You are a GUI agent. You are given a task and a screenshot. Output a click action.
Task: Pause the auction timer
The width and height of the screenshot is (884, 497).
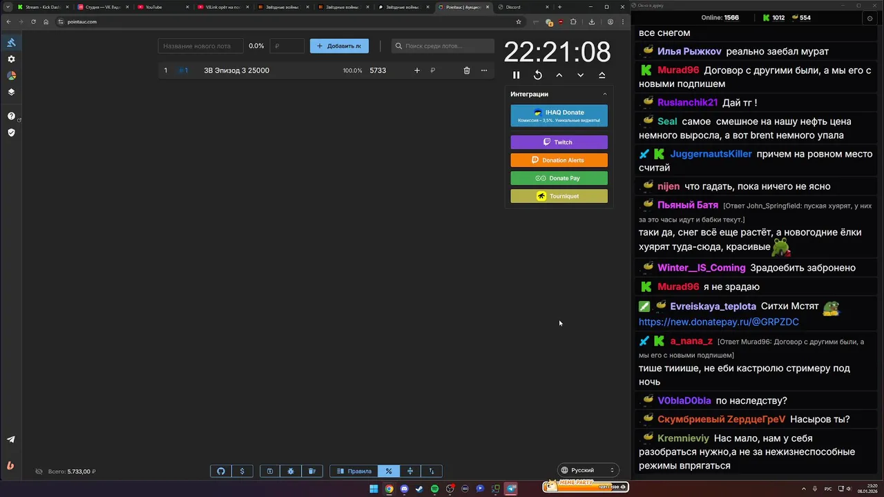coord(516,75)
